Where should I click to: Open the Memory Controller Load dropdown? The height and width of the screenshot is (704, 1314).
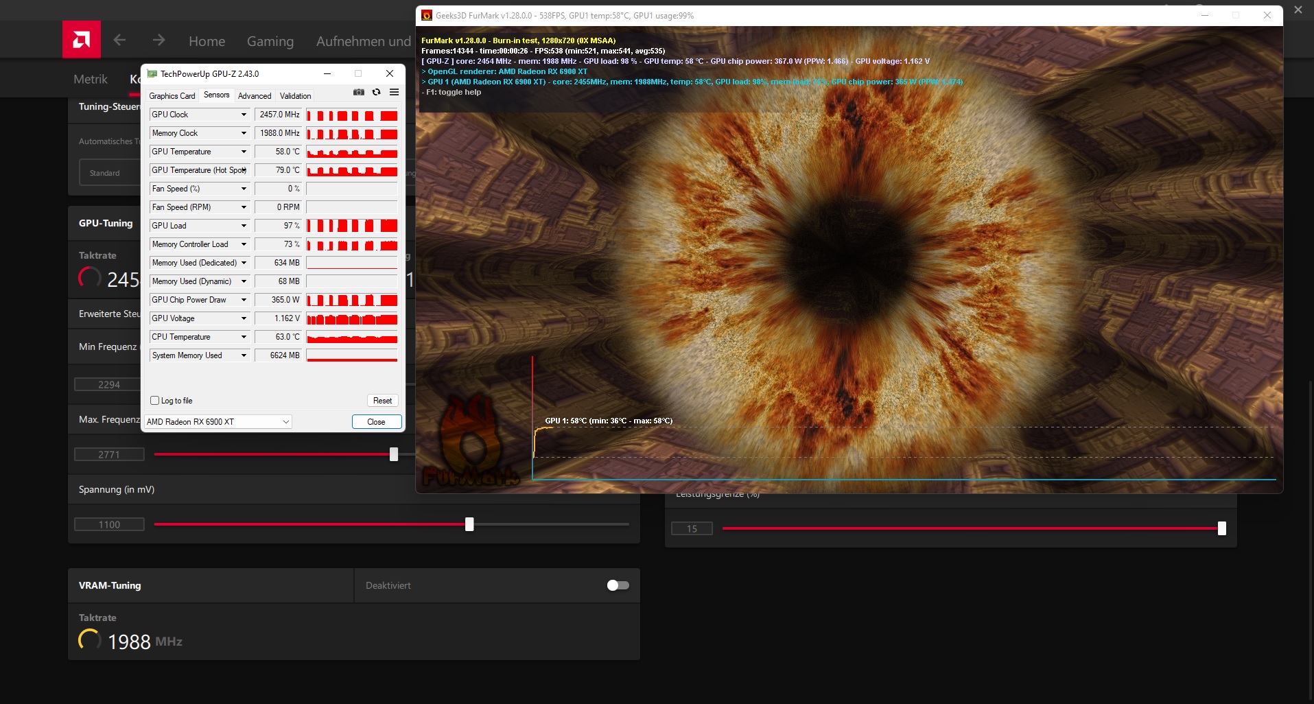click(x=244, y=244)
